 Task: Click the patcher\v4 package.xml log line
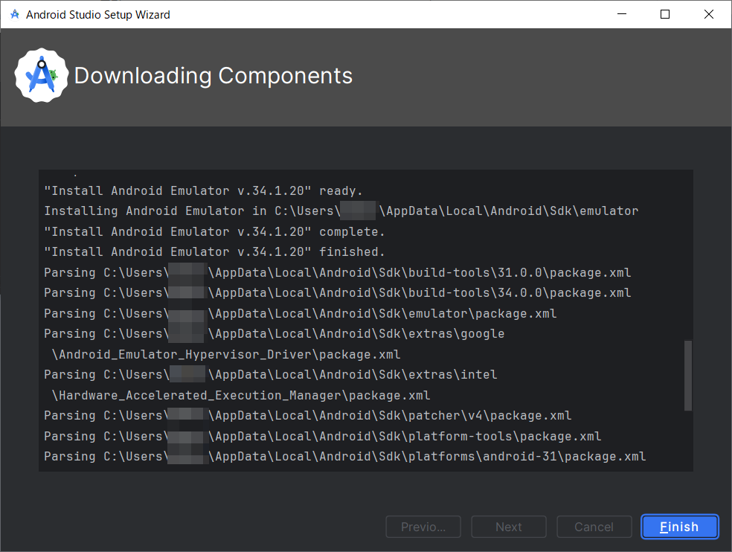307,416
